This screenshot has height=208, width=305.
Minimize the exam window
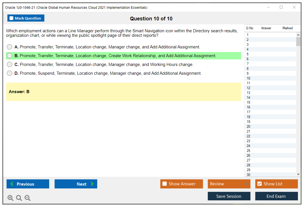(x=268, y=7)
